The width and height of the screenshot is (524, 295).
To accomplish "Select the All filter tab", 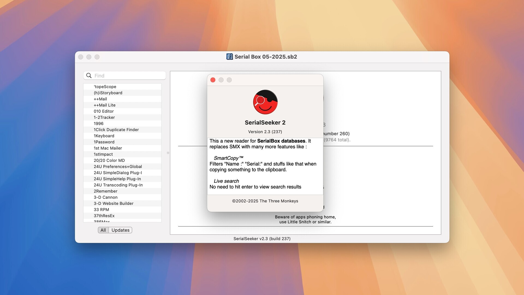I will 103,230.
